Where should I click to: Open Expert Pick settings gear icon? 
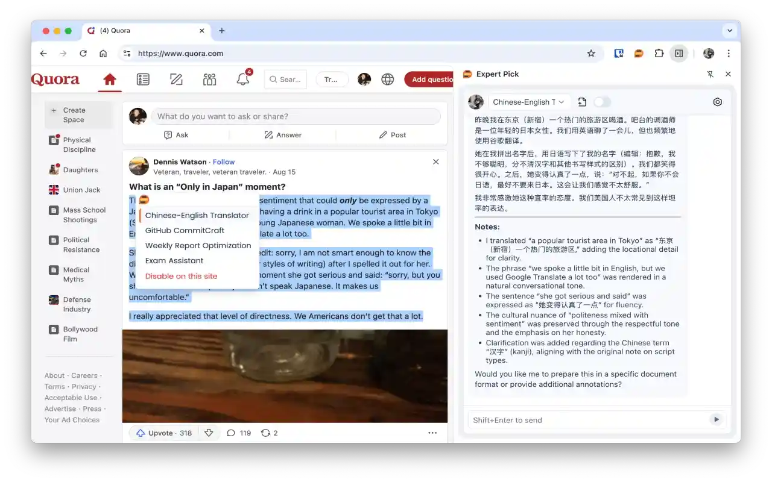pyautogui.click(x=718, y=102)
